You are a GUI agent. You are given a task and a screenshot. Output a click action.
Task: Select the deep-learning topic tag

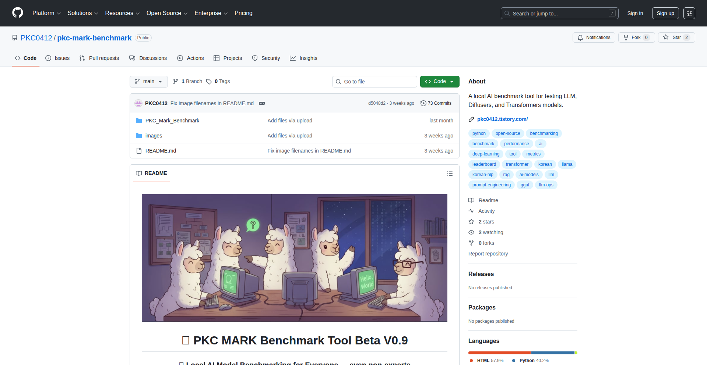point(486,154)
